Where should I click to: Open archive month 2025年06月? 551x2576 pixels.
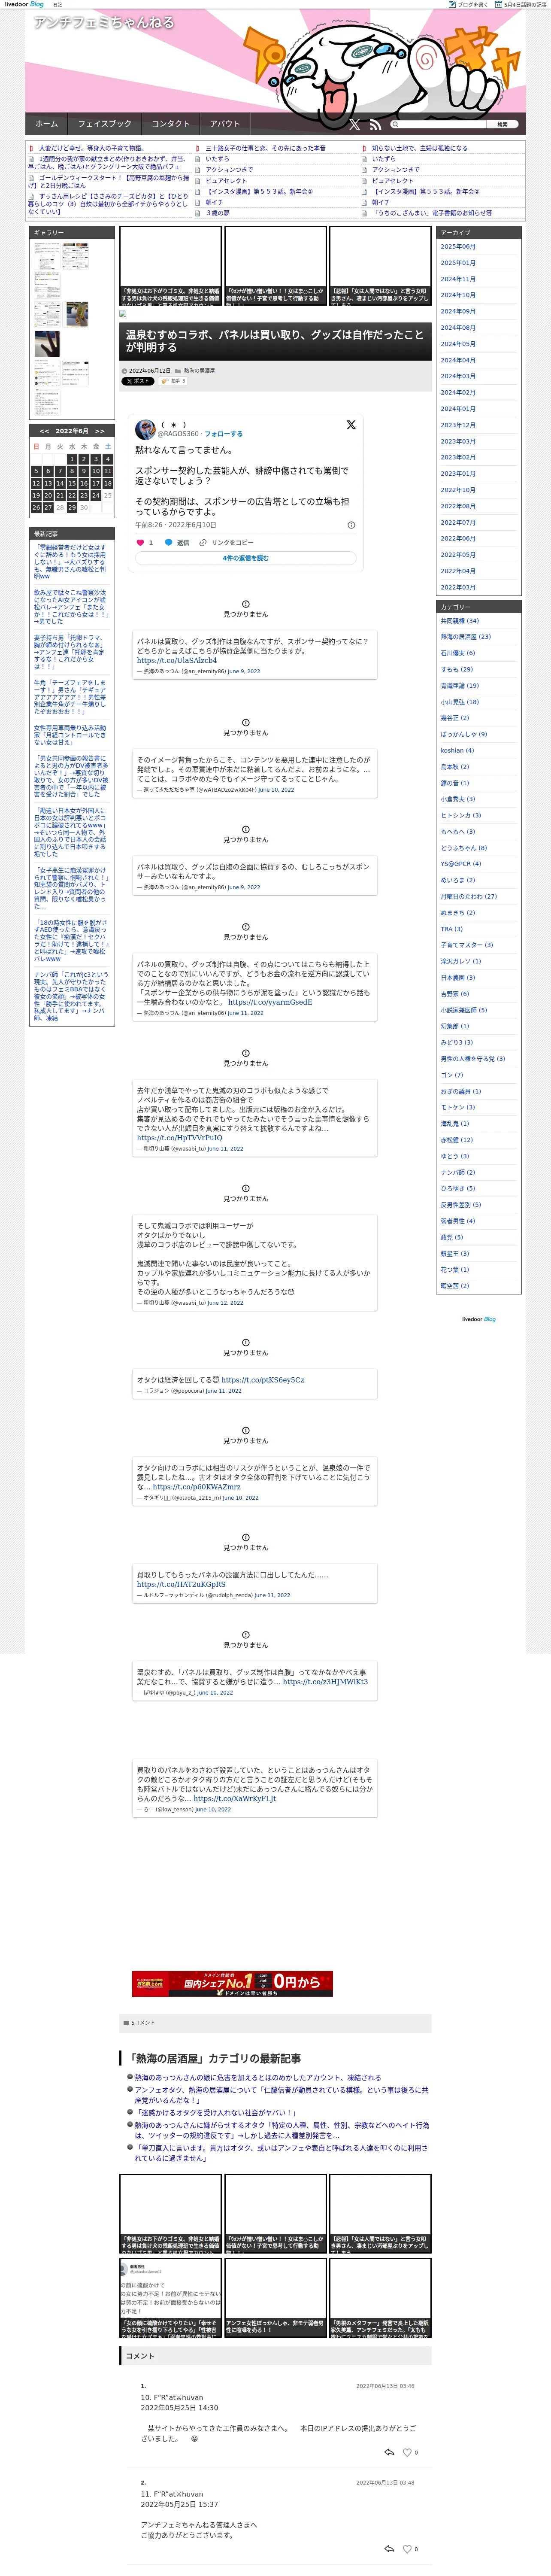[458, 246]
